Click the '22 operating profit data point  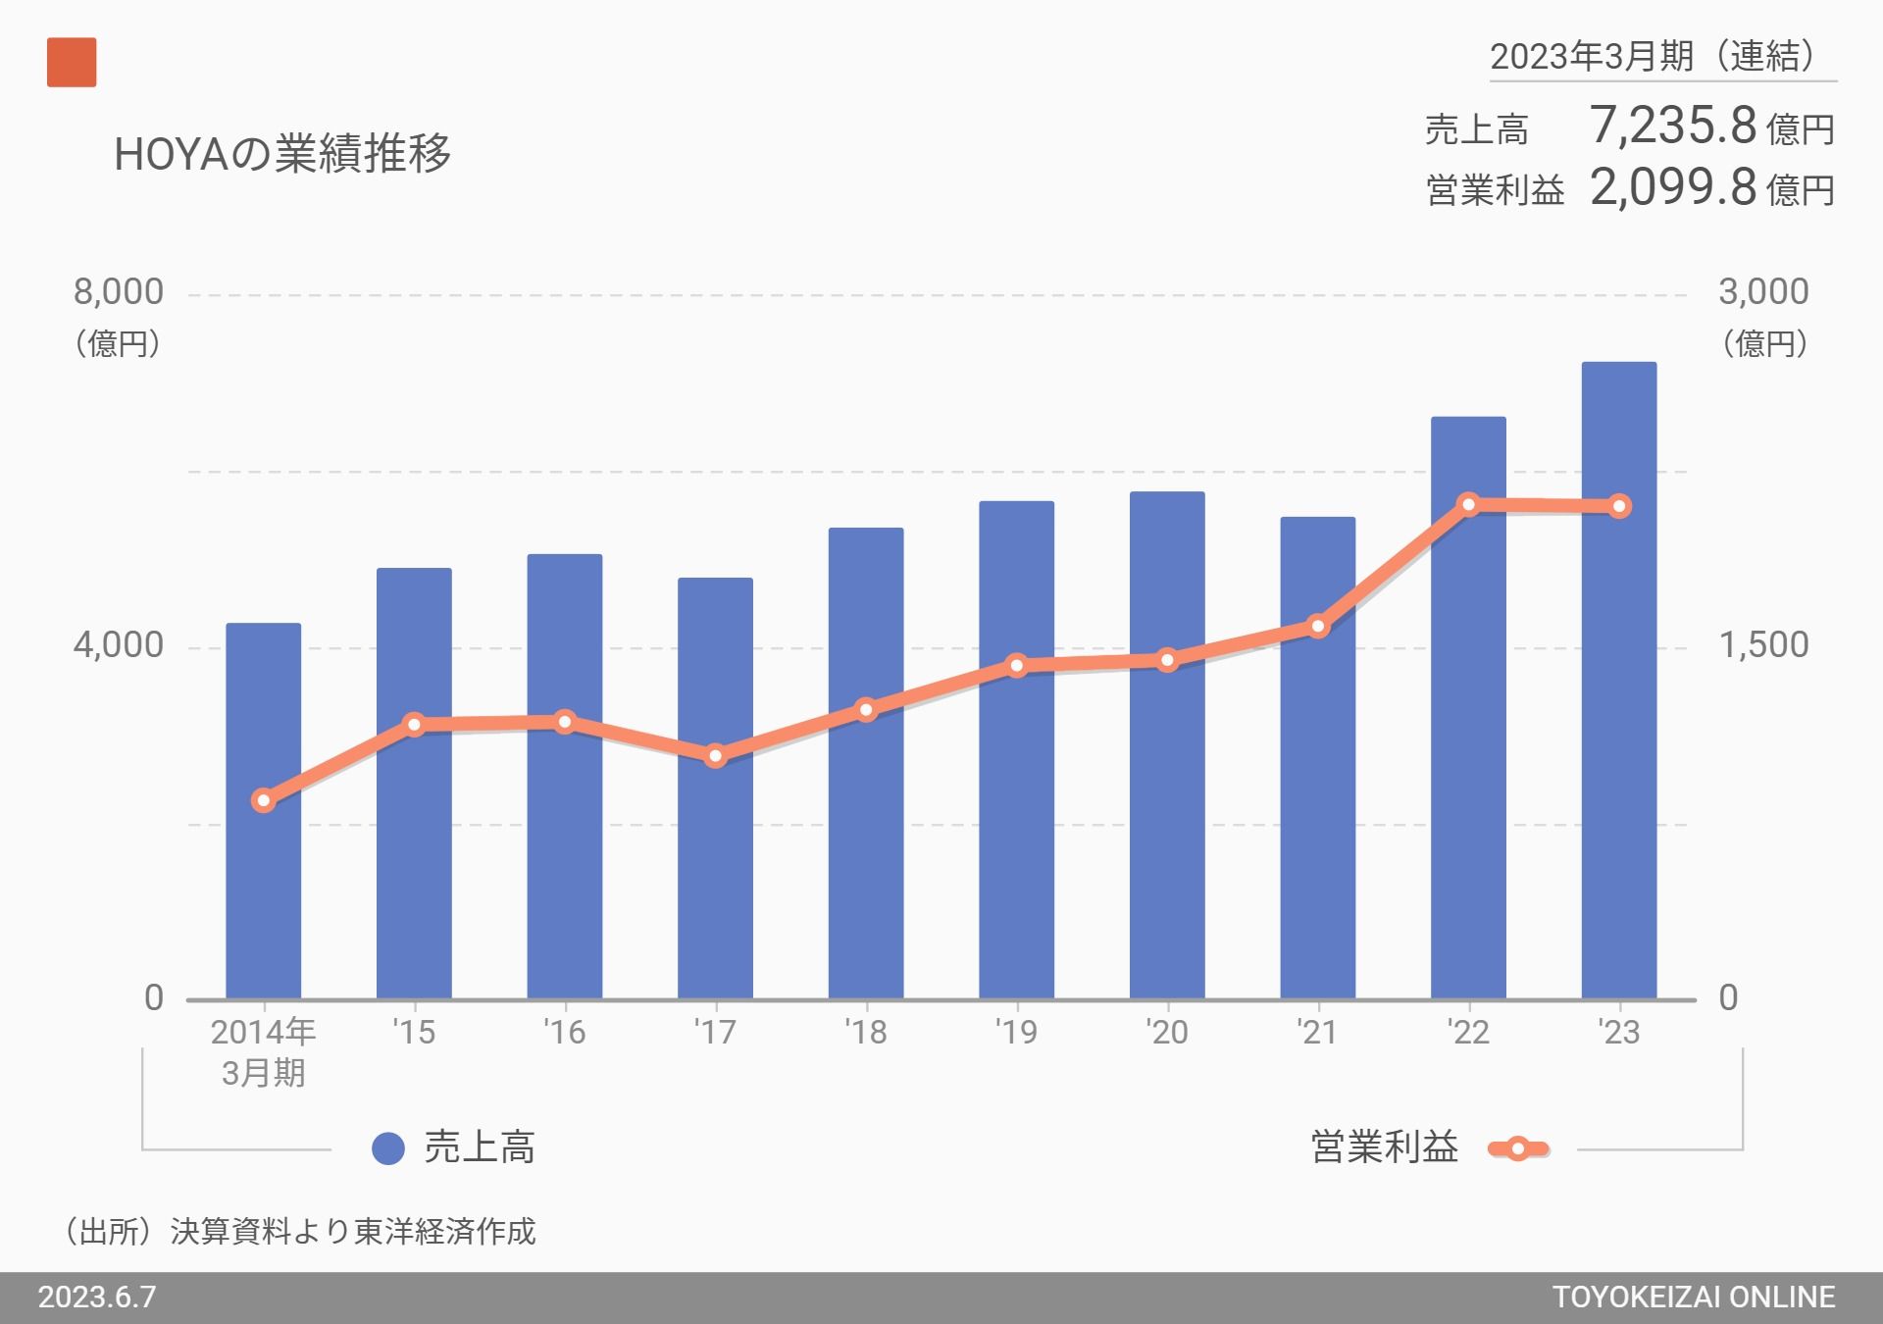pos(1468,505)
